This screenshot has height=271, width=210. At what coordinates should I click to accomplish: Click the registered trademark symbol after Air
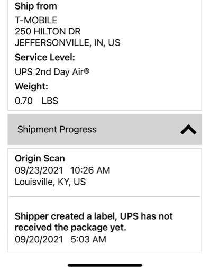pos(87,71)
